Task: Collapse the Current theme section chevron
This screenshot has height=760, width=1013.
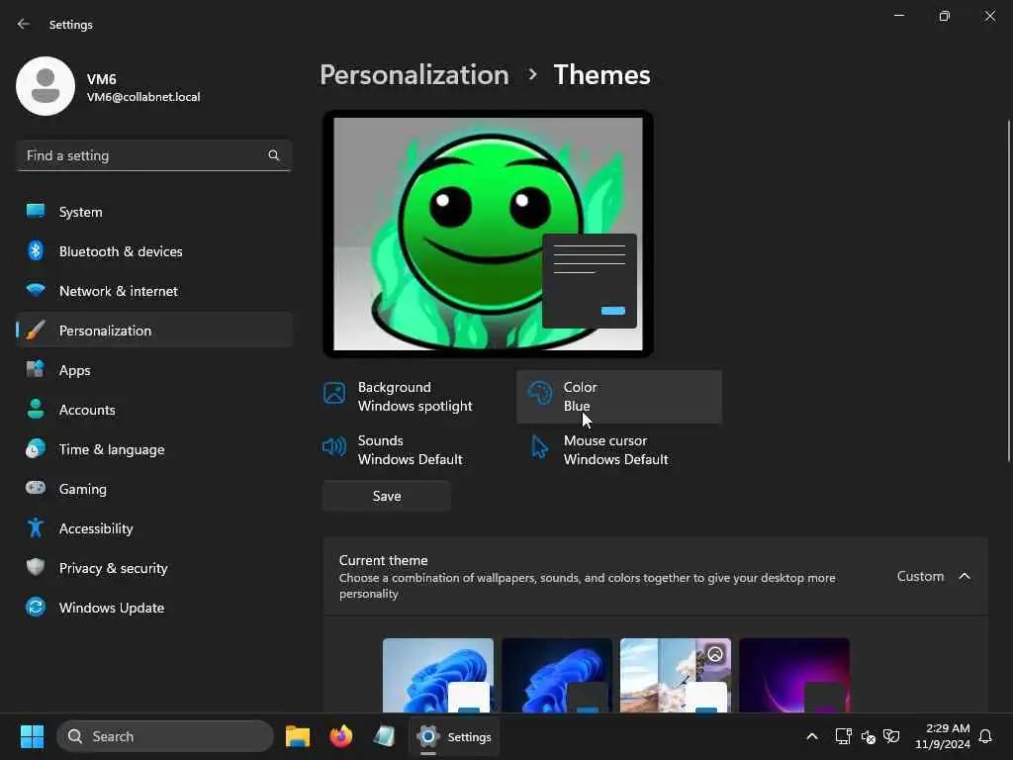Action: click(x=965, y=576)
